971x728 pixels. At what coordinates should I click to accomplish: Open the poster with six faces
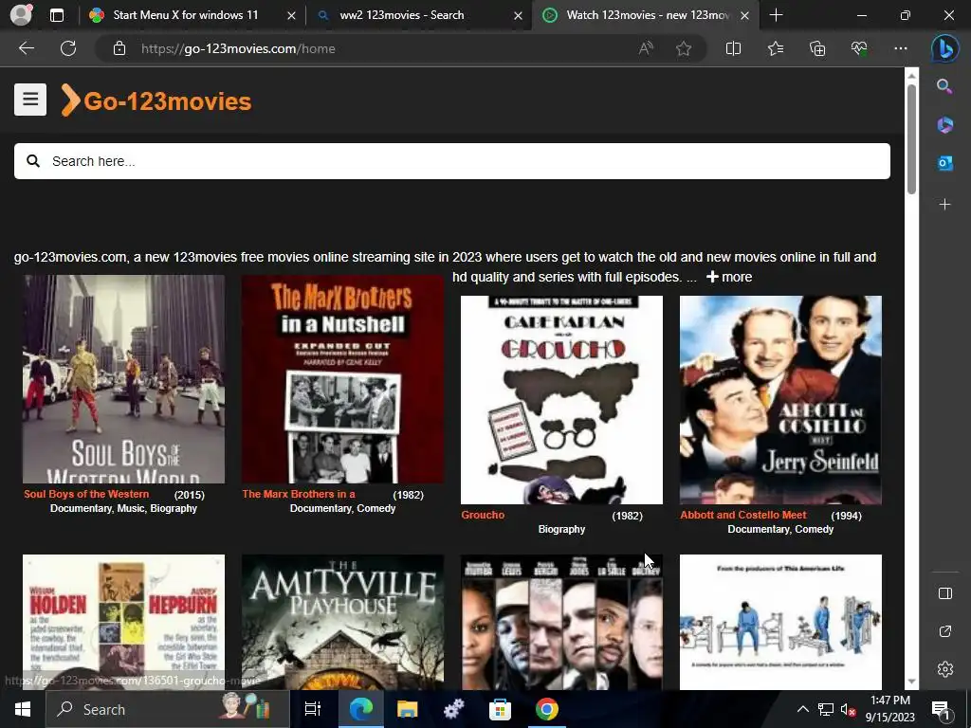[561, 622]
